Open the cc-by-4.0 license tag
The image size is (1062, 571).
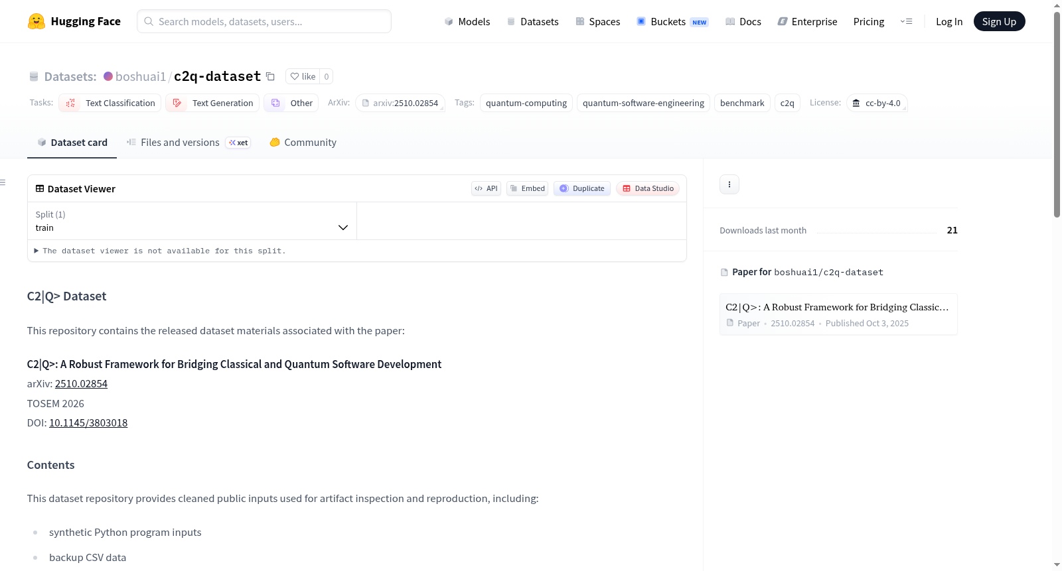point(877,103)
